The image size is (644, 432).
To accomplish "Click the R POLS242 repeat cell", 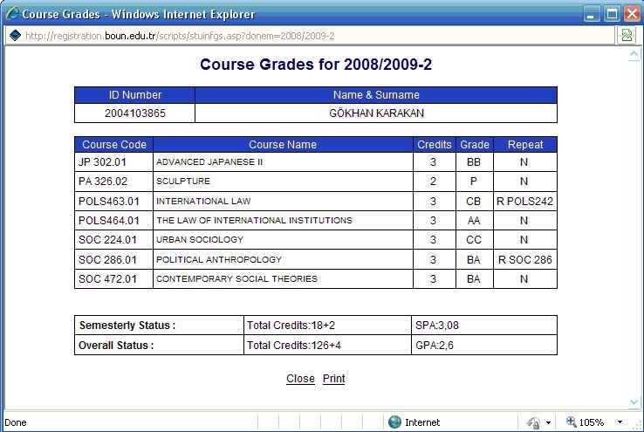I will (x=524, y=202).
